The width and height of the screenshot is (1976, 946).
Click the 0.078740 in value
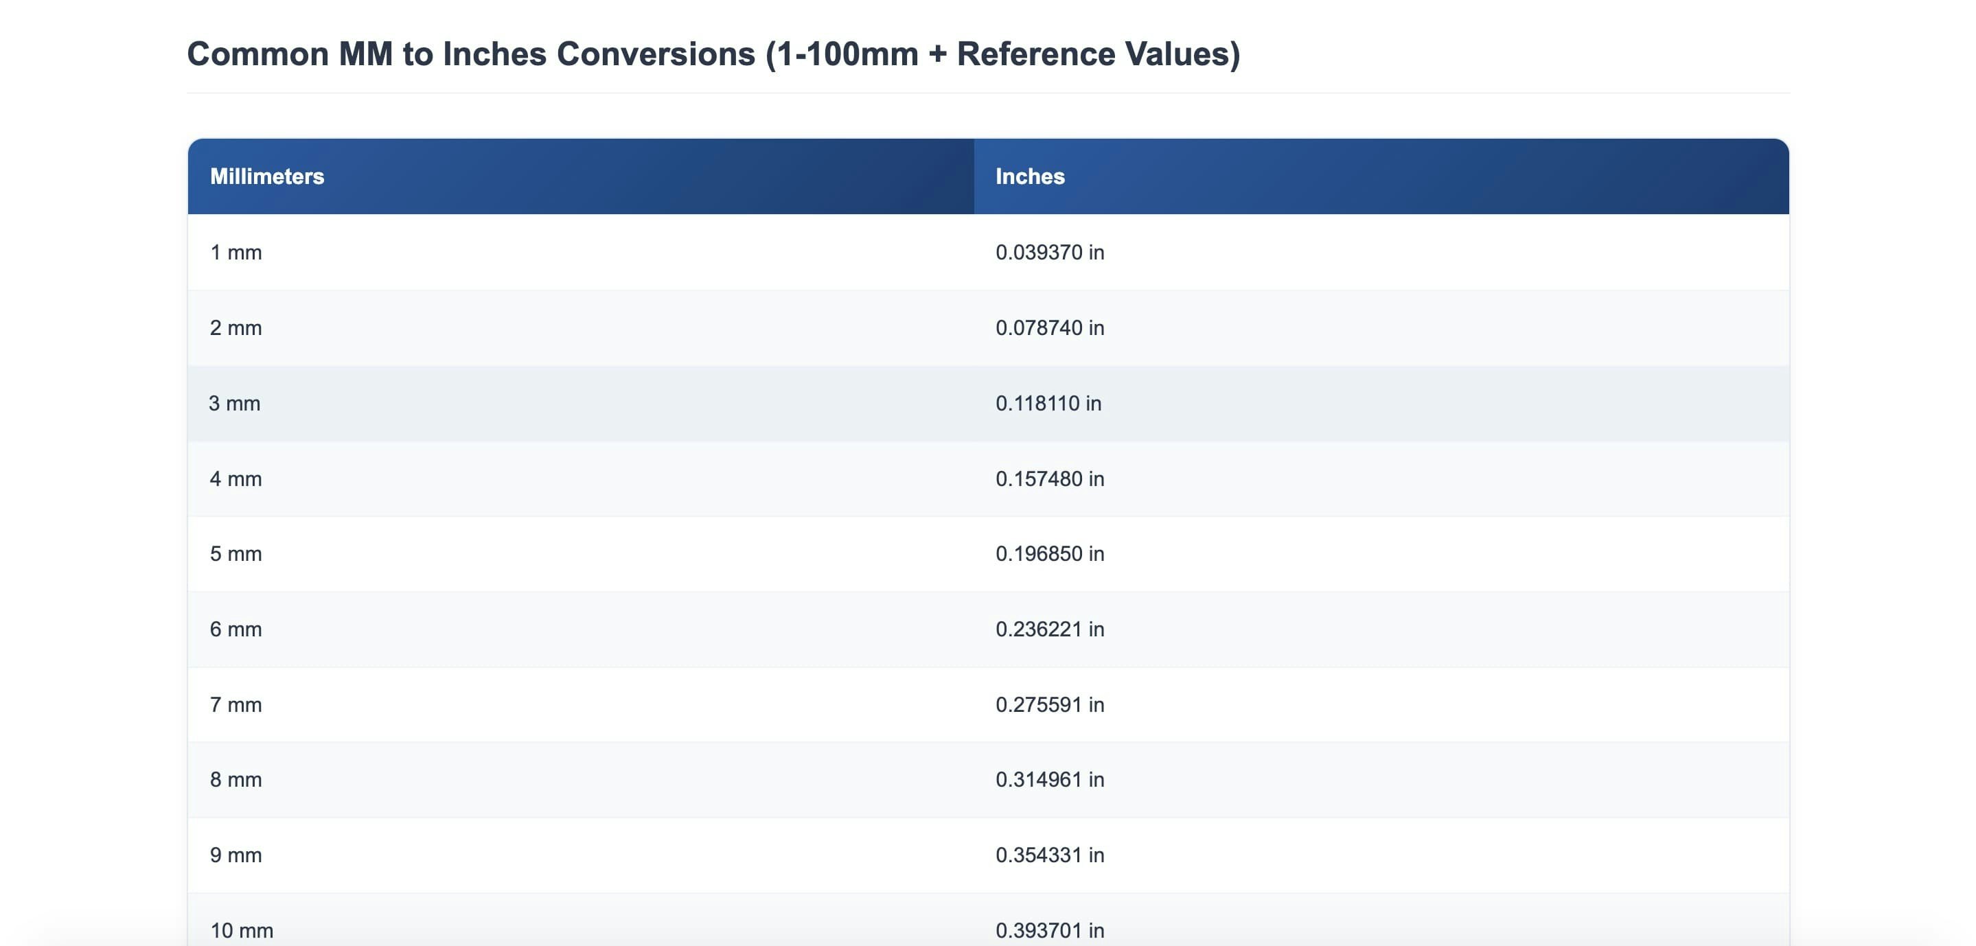(x=1049, y=327)
